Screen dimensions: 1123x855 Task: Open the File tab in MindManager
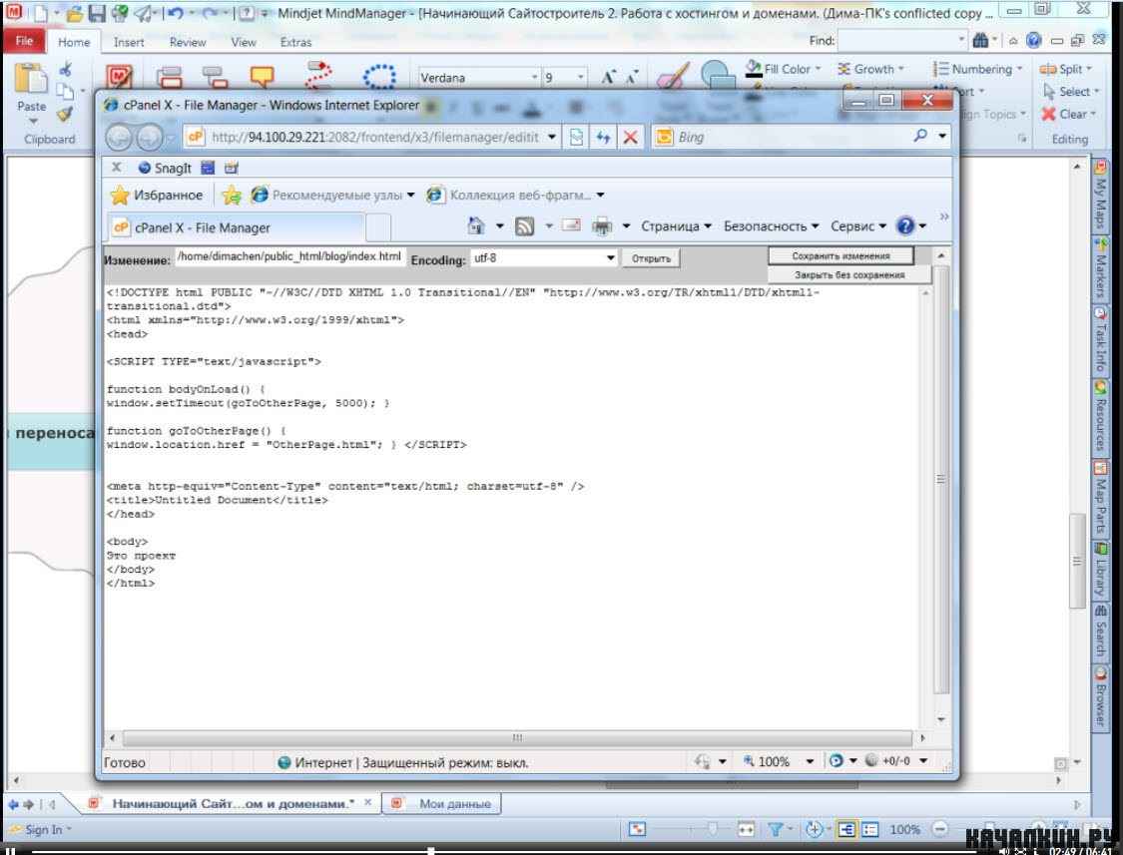pos(24,41)
